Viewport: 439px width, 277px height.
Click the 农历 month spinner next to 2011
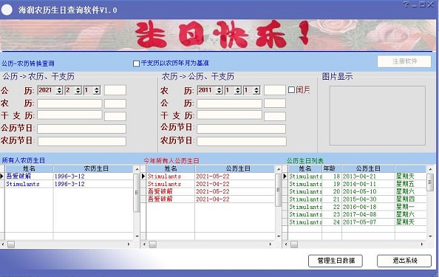coord(233,90)
